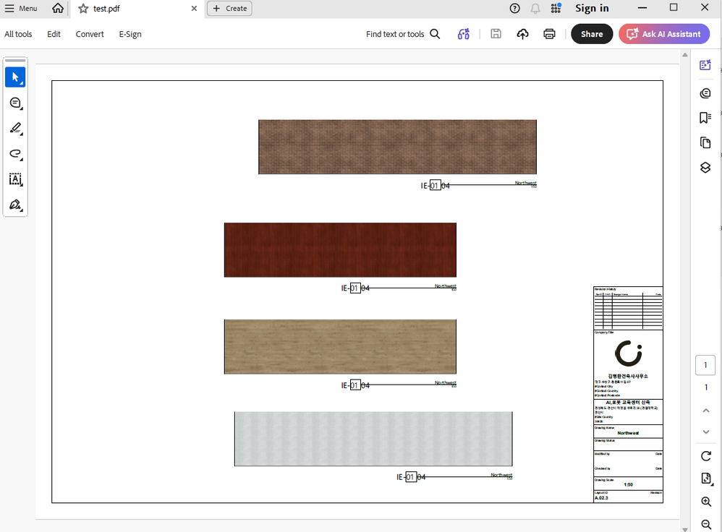Zoom in on the document
Screen dimensions: 722x532
point(706,502)
